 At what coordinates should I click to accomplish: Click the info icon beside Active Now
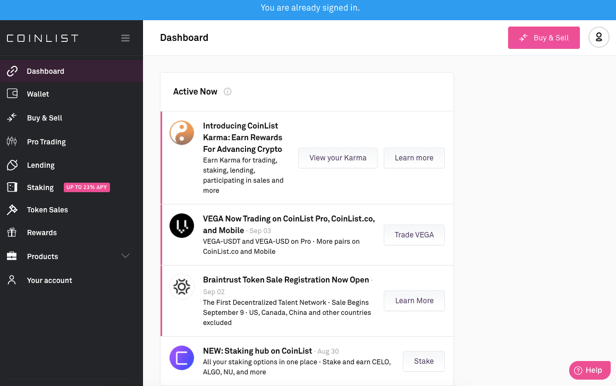tap(227, 91)
